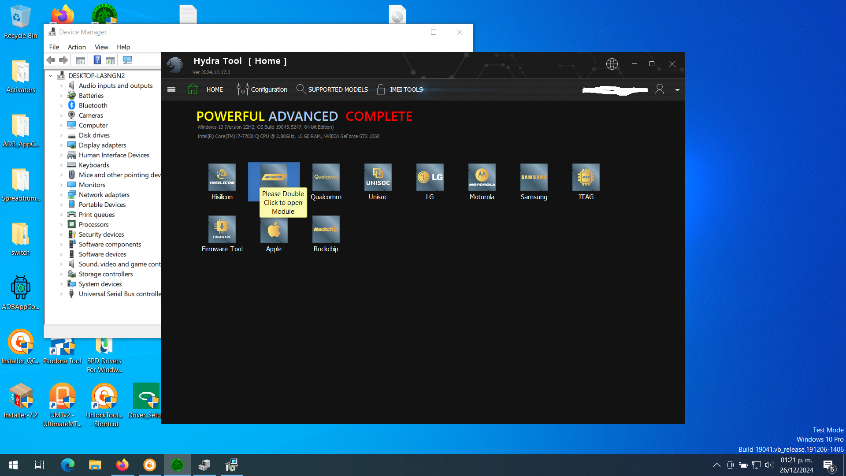
Task: Open File Explorer from taskbar
Action: click(95, 465)
